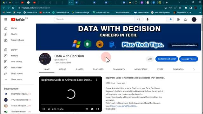Click the banner youtube.com/datawithdecision link

185,45
